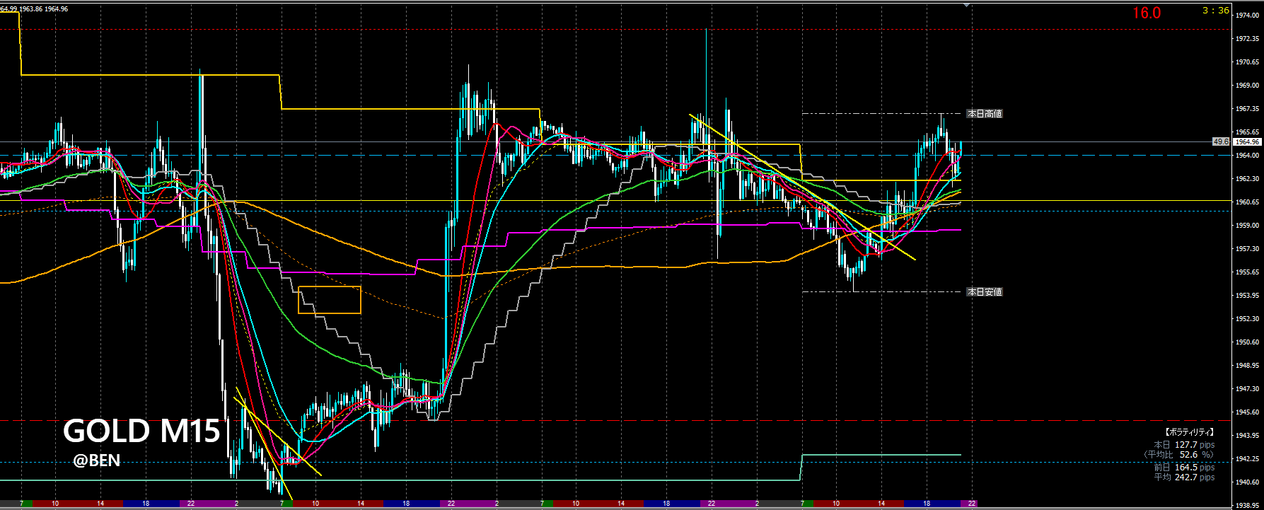Viewport: 1264px width, 510px height.
Task: Click the tall cyan candle wick spike above 1972
Action: coord(706,42)
